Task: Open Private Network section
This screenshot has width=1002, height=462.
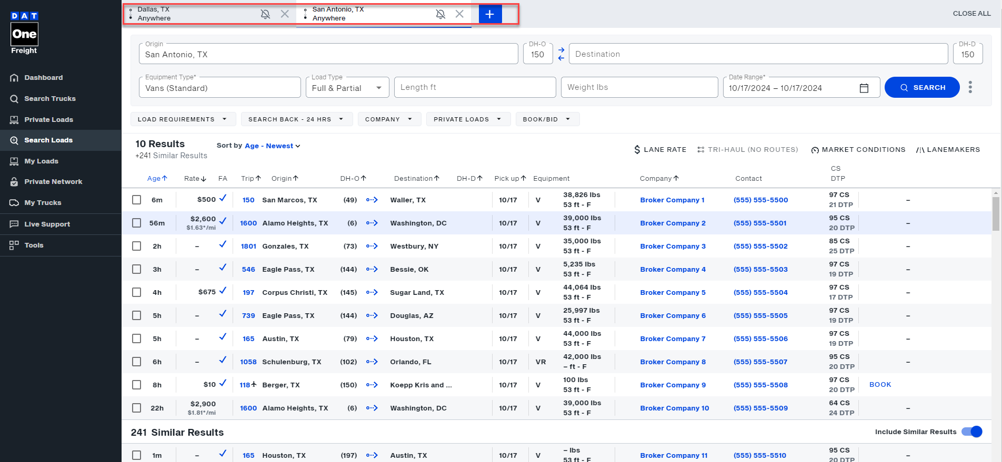Action: (x=53, y=182)
